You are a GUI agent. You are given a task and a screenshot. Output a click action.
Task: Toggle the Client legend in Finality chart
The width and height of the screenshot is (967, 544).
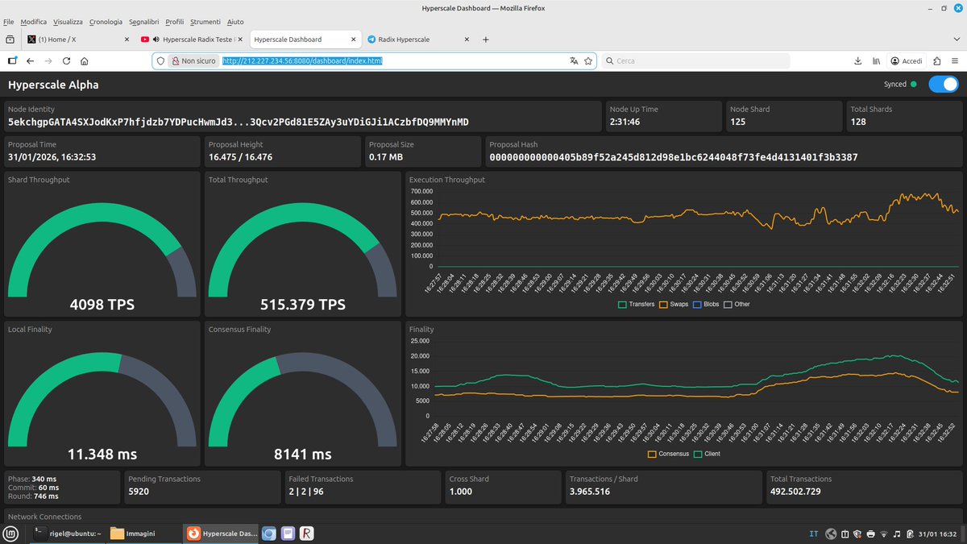(x=707, y=454)
